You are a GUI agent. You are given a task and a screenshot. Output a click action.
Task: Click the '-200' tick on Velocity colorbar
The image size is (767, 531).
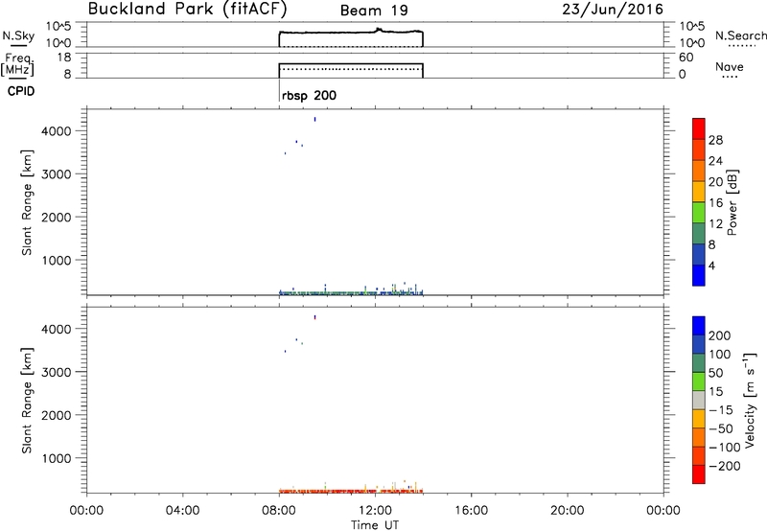point(725,466)
